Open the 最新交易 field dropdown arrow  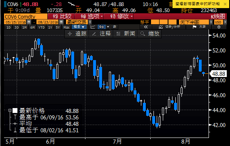[x=90, y=22]
